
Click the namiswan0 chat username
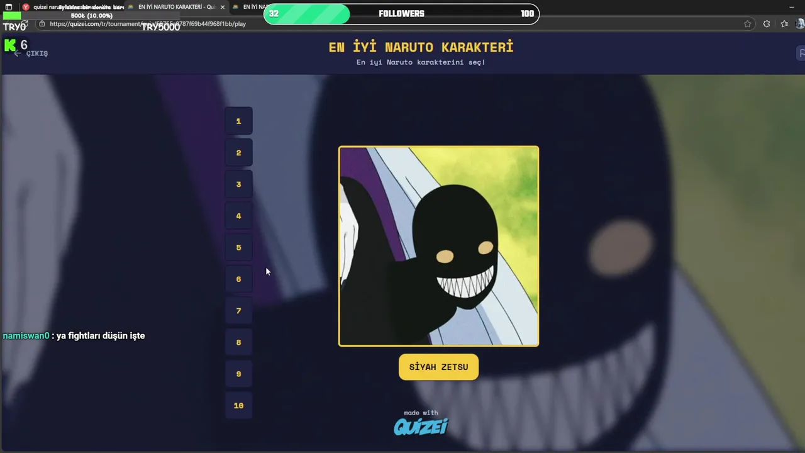click(26, 336)
